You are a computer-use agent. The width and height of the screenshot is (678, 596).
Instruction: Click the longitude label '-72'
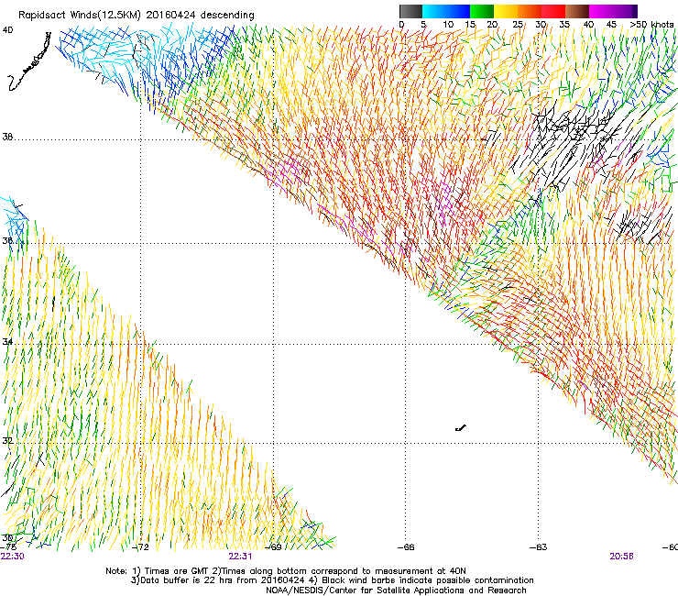click(140, 547)
